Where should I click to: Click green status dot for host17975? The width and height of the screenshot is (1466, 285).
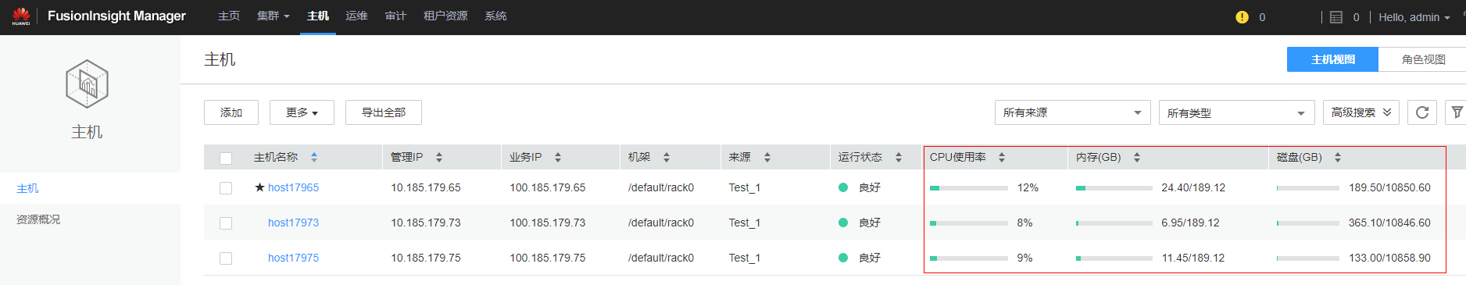(x=843, y=258)
